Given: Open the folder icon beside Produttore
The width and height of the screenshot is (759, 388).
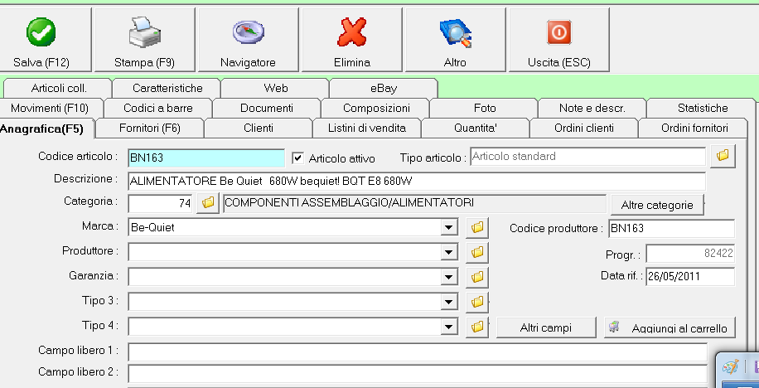Looking at the screenshot, I should click(477, 252).
